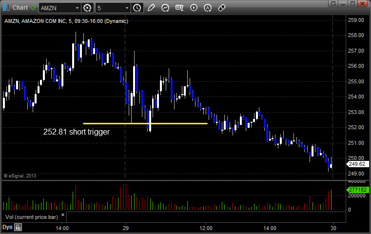Screen dimensions: 371x234
Task: Click the volume tag 277182
Action: click(357, 190)
